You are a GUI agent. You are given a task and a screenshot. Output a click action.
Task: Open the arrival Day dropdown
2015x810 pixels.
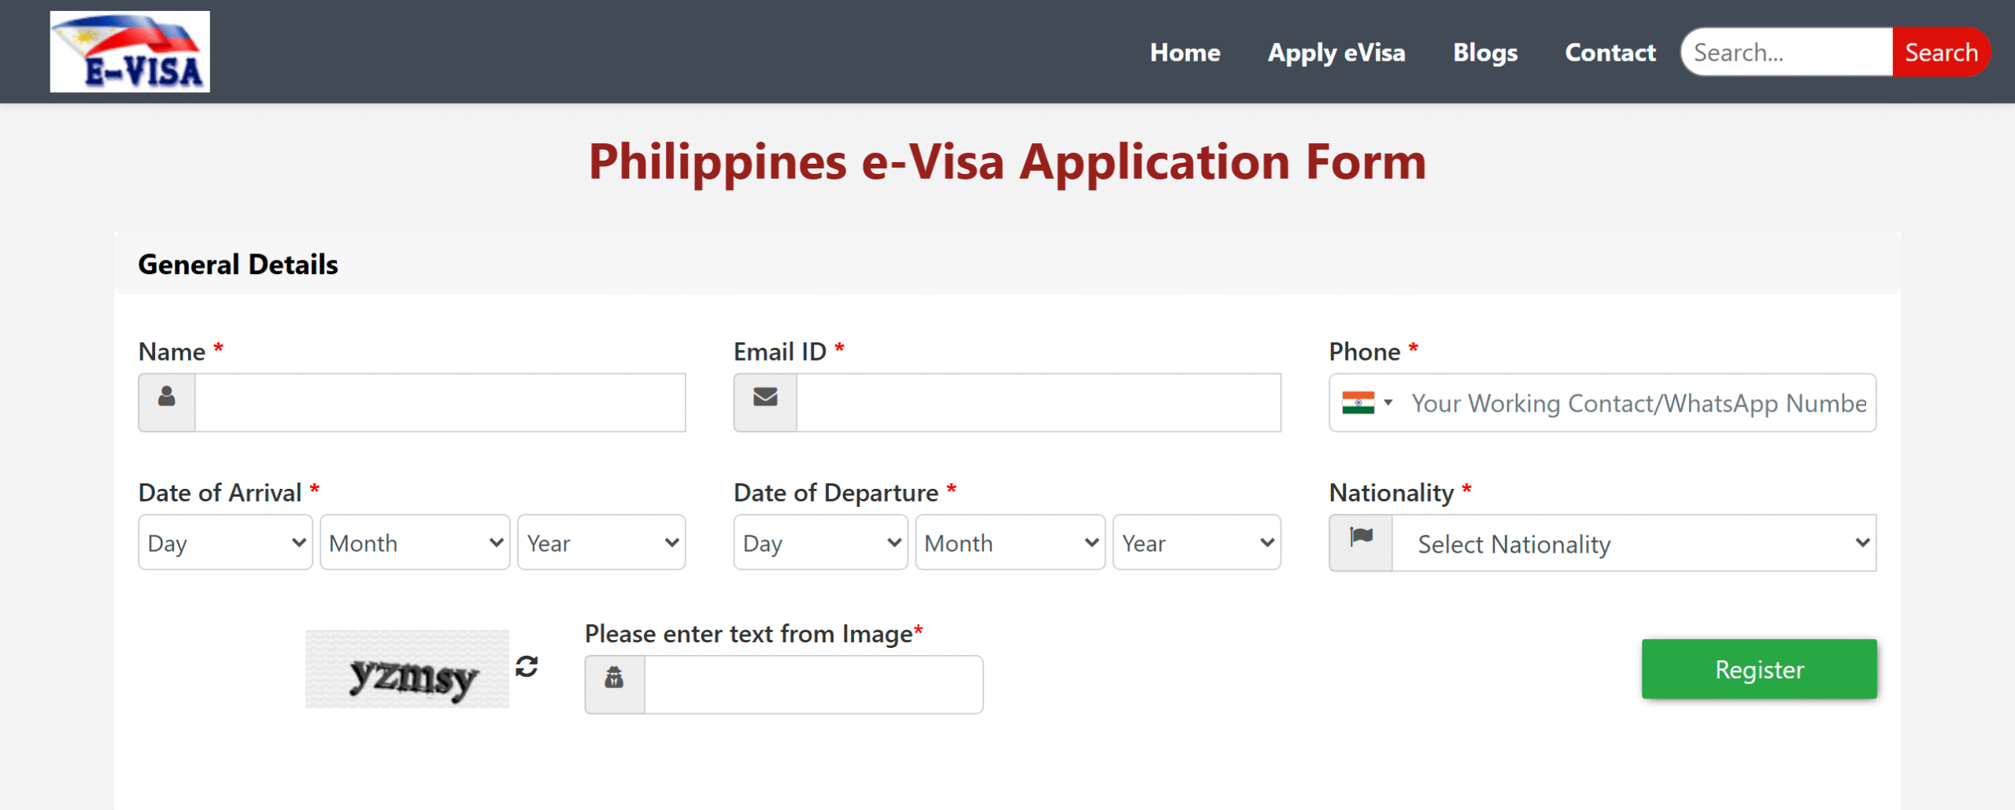[225, 542]
